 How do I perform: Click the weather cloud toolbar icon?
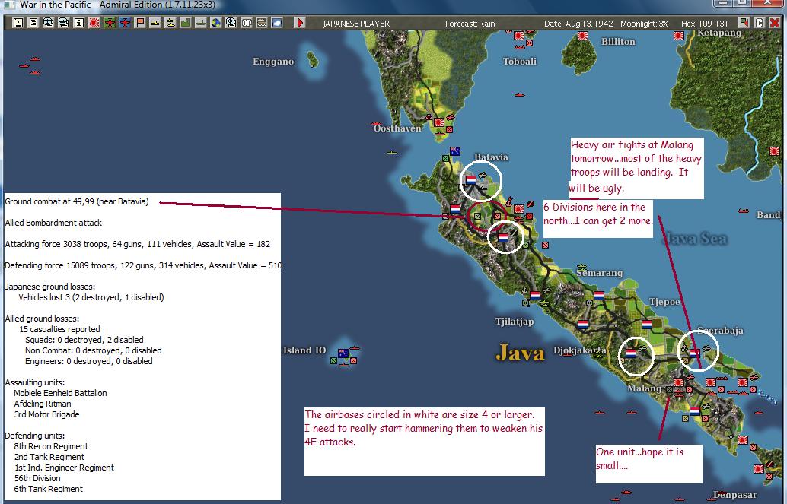(276, 23)
